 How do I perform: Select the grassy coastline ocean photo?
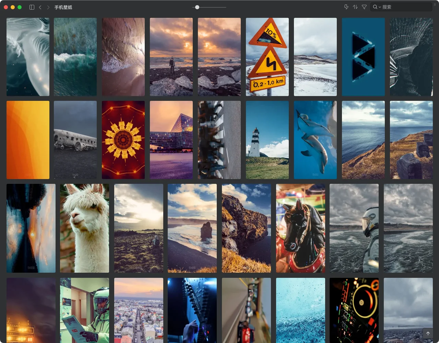(x=363, y=140)
